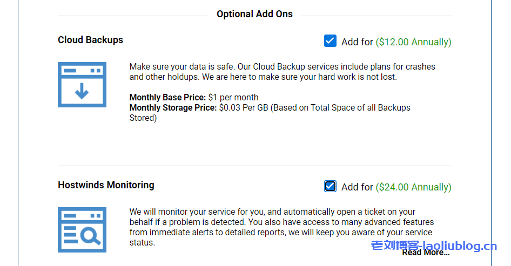
Task: Click "Add for" label beside Cloud Backups checkbox
Action: click(357, 42)
